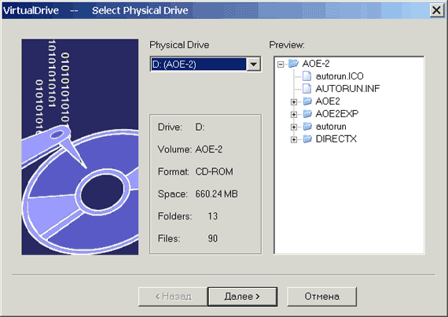Click the AOE-2 root folder icon
The width and height of the screenshot is (448, 317).
(293, 63)
